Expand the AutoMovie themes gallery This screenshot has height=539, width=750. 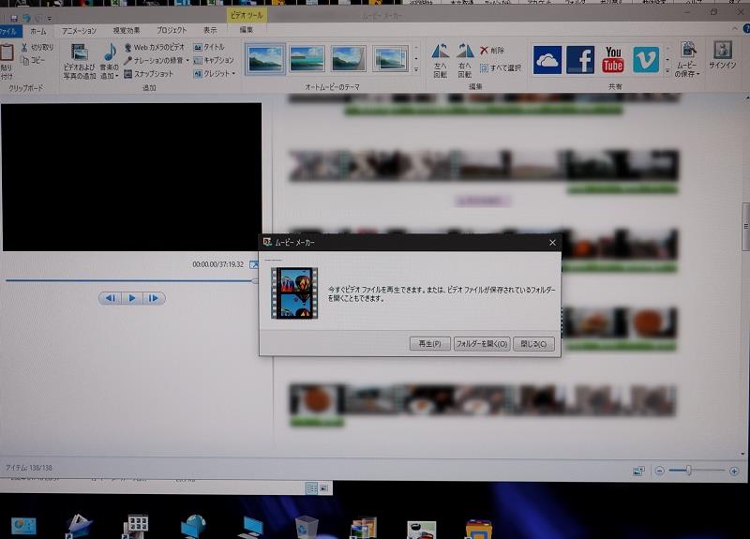(415, 69)
